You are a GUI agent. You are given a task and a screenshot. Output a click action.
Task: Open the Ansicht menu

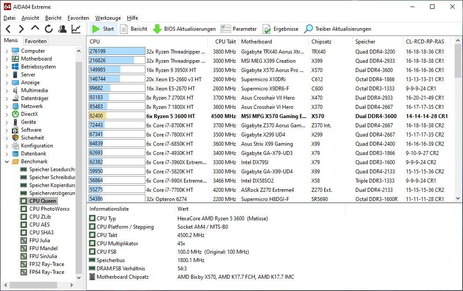(x=30, y=18)
